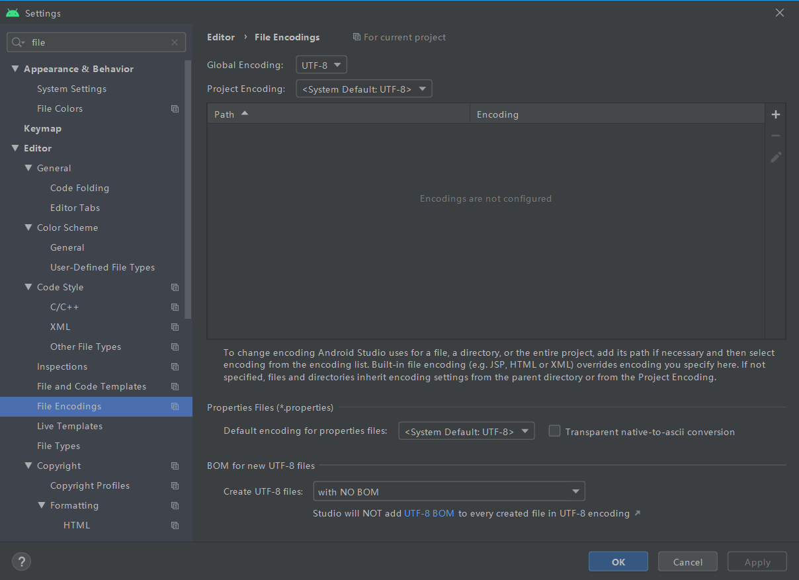Click the help question mark icon

[21, 561]
